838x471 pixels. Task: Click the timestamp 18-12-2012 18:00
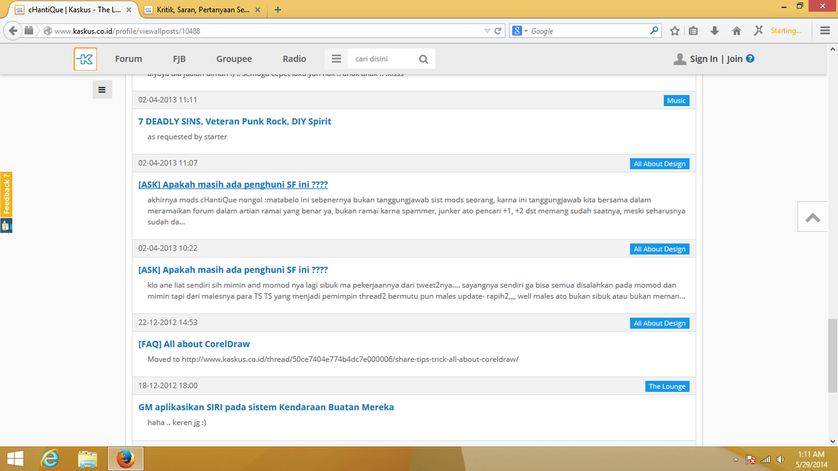(168, 386)
